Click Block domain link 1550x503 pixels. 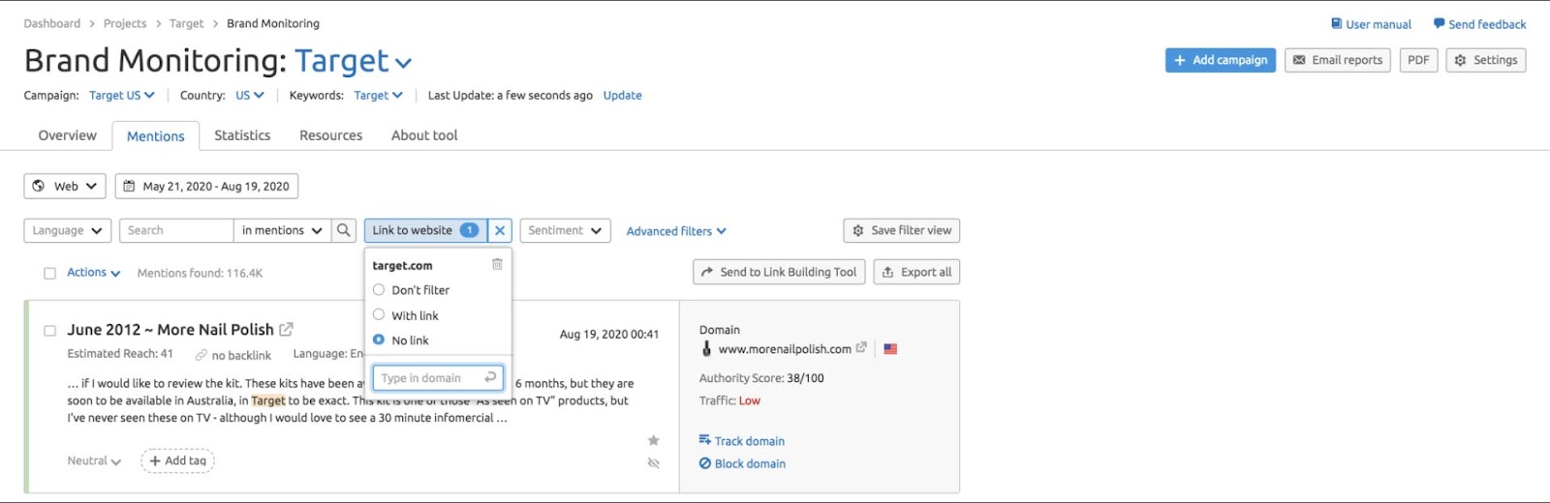(x=742, y=463)
